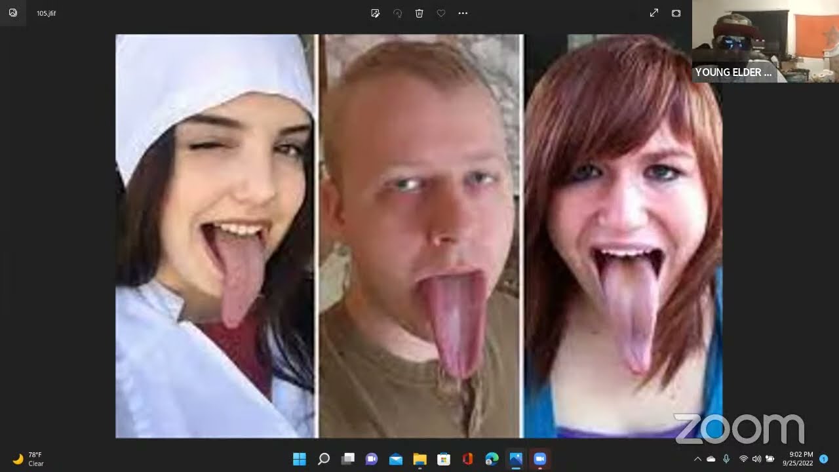Open volume control in system tray
The height and width of the screenshot is (472, 839).
click(x=756, y=459)
